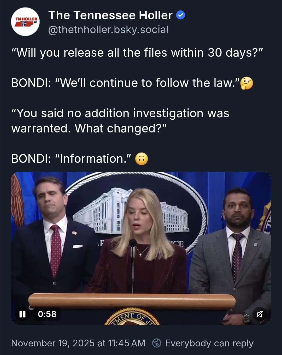Click the @thetnholler.bsky.social handle
The width and height of the screenshot is (282, 355).
(108, 30)
